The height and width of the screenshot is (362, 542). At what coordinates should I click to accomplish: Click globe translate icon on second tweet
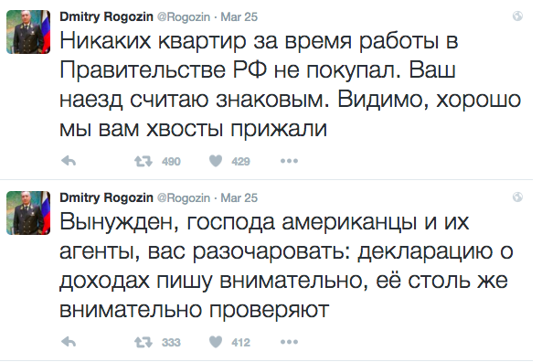tap(517, 197)
